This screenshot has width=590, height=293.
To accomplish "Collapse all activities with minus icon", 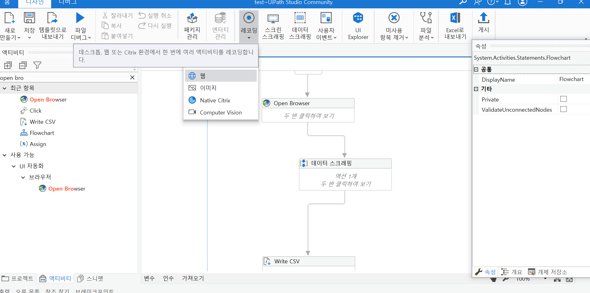I will pos(23,65).
